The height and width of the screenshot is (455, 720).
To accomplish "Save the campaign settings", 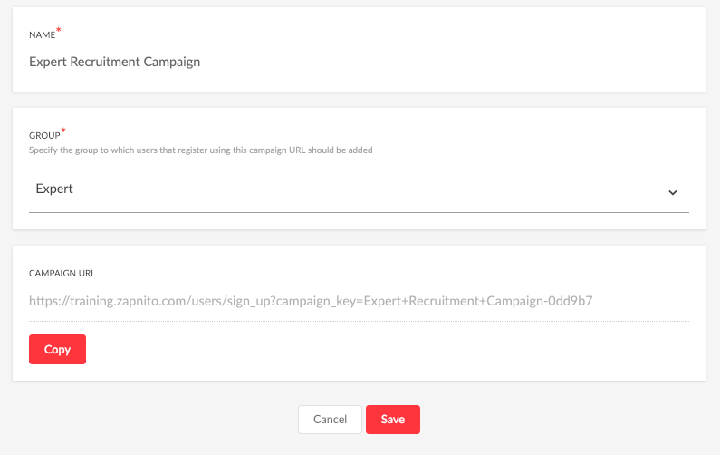I will (x=392, y=420).
